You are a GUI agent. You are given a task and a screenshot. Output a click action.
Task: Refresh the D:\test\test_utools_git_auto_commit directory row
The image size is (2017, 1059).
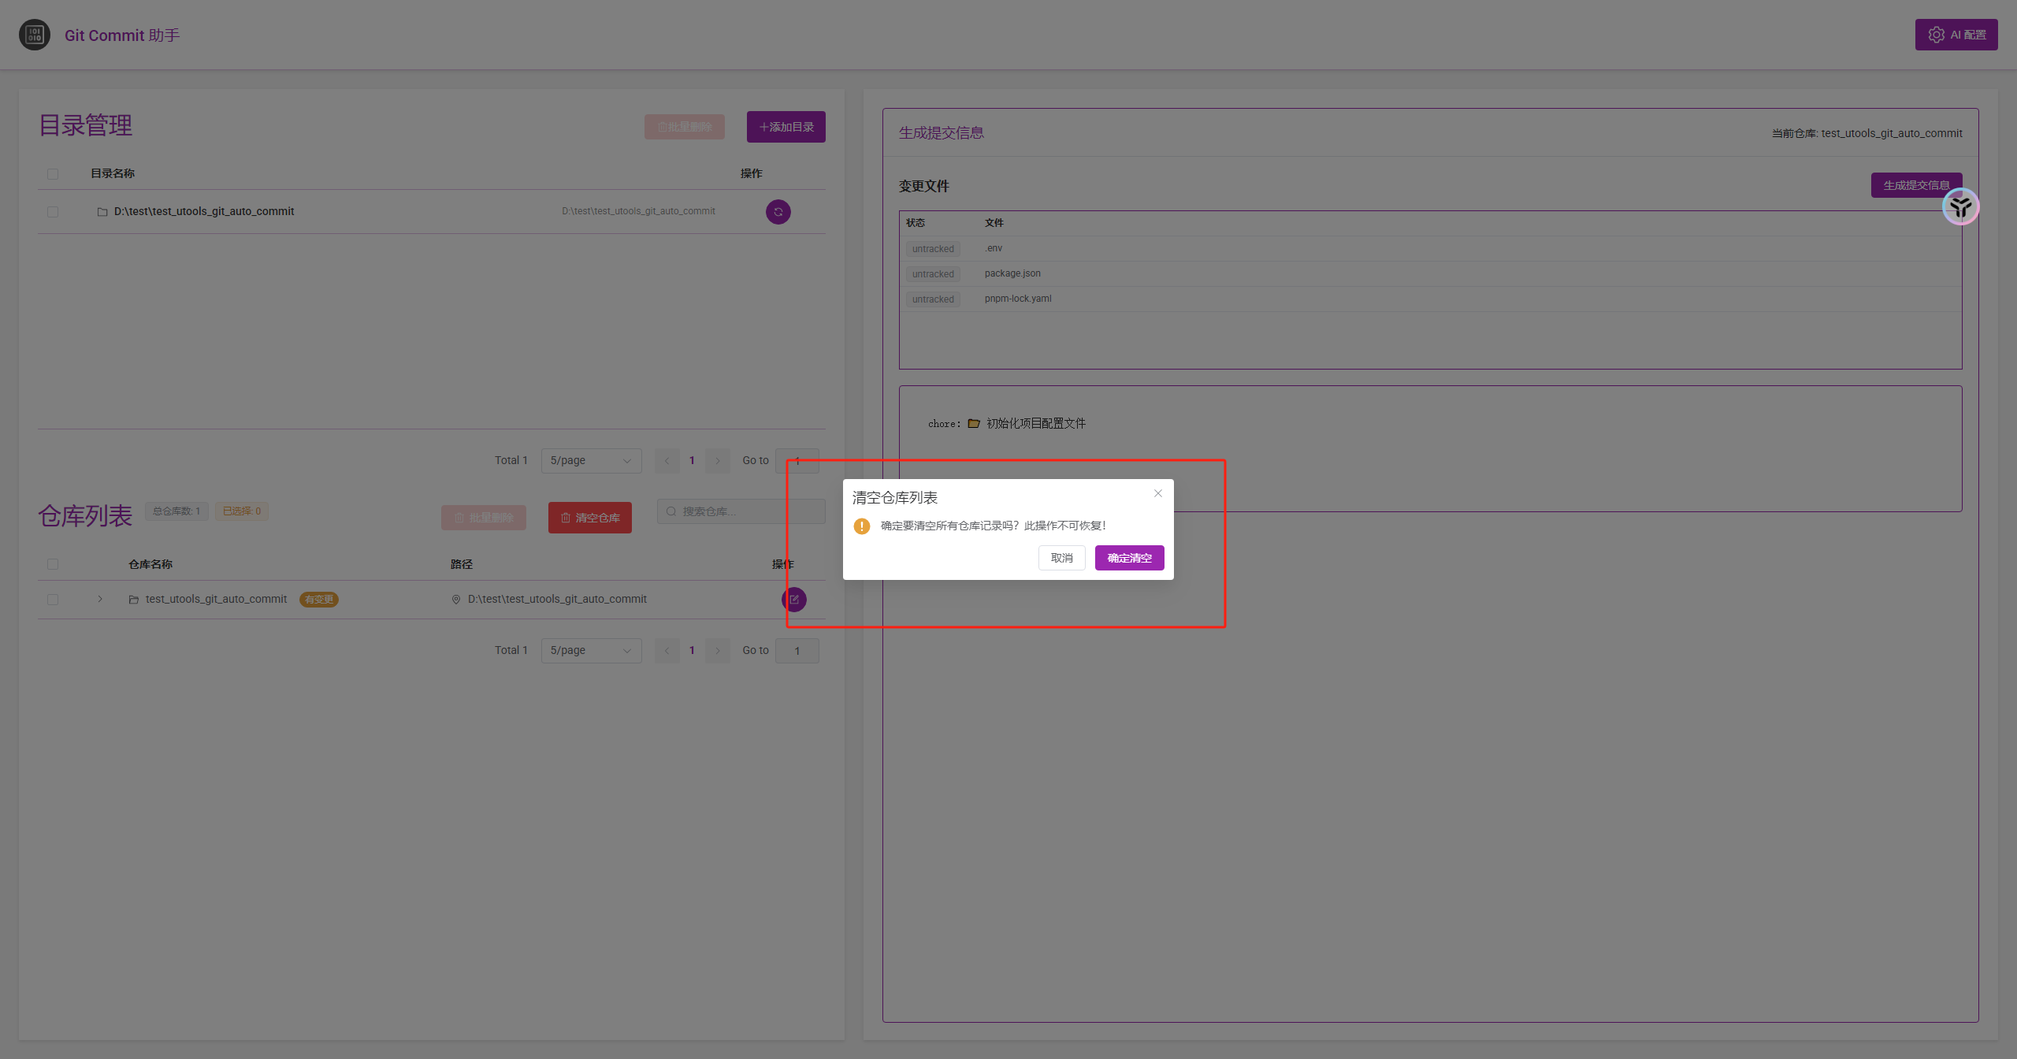(778, 212)
